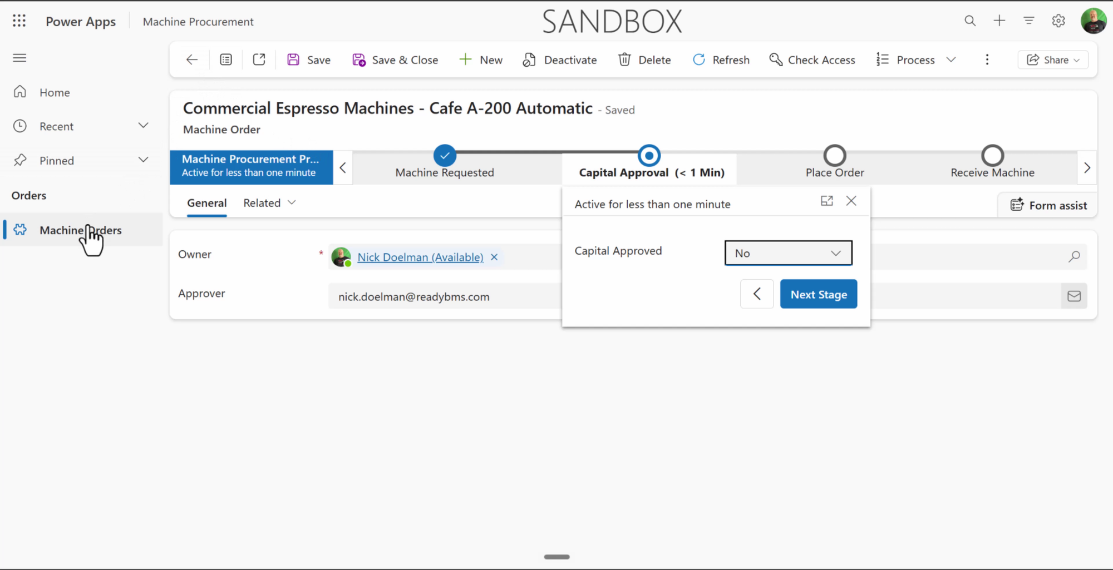
Task: Click the open record set icon
Action: click(226, 60)
